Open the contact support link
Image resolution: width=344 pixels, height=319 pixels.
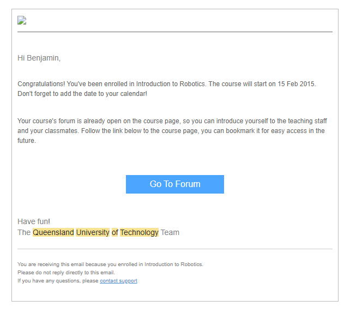pyautogui.click(x=118, y=281)
